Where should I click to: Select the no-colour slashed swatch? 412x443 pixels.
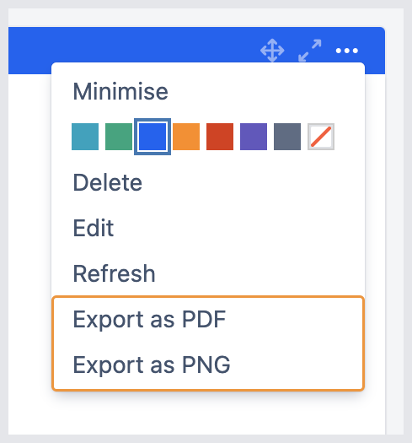tap(321, 137)
